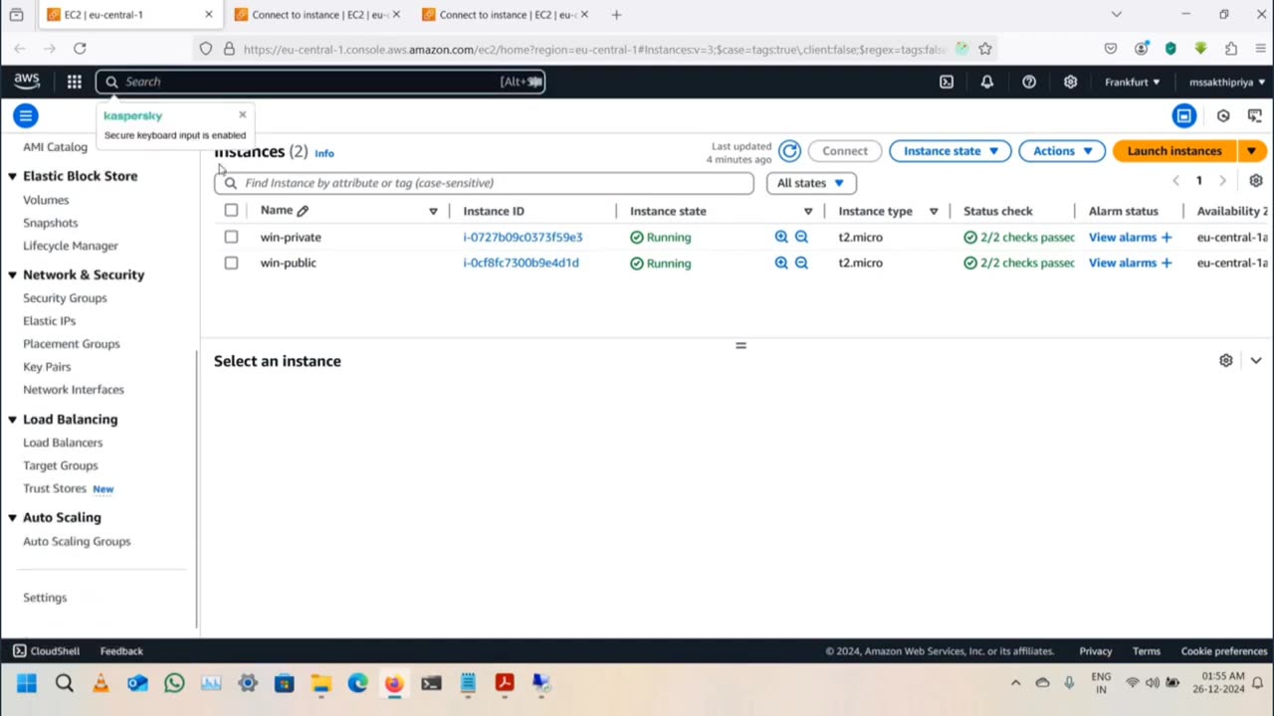1274x716 pixels.
Task: Click the blue panel layout icon
Action: pos(1183,115)
